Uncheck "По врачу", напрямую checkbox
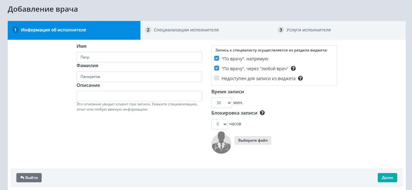Screen dimensions: 412x190 pyautogui.click(x=217, y=59)
